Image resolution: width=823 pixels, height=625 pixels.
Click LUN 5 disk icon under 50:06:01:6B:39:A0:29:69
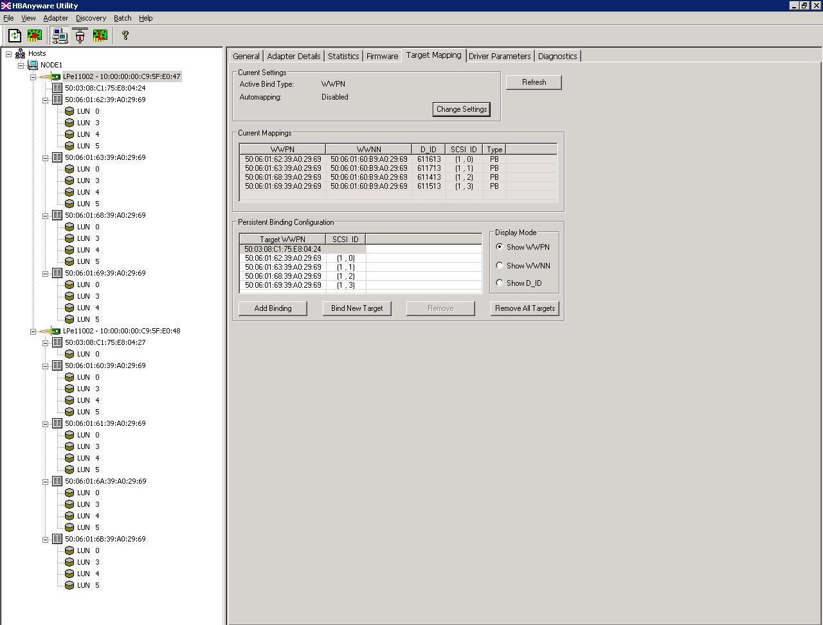69,585
